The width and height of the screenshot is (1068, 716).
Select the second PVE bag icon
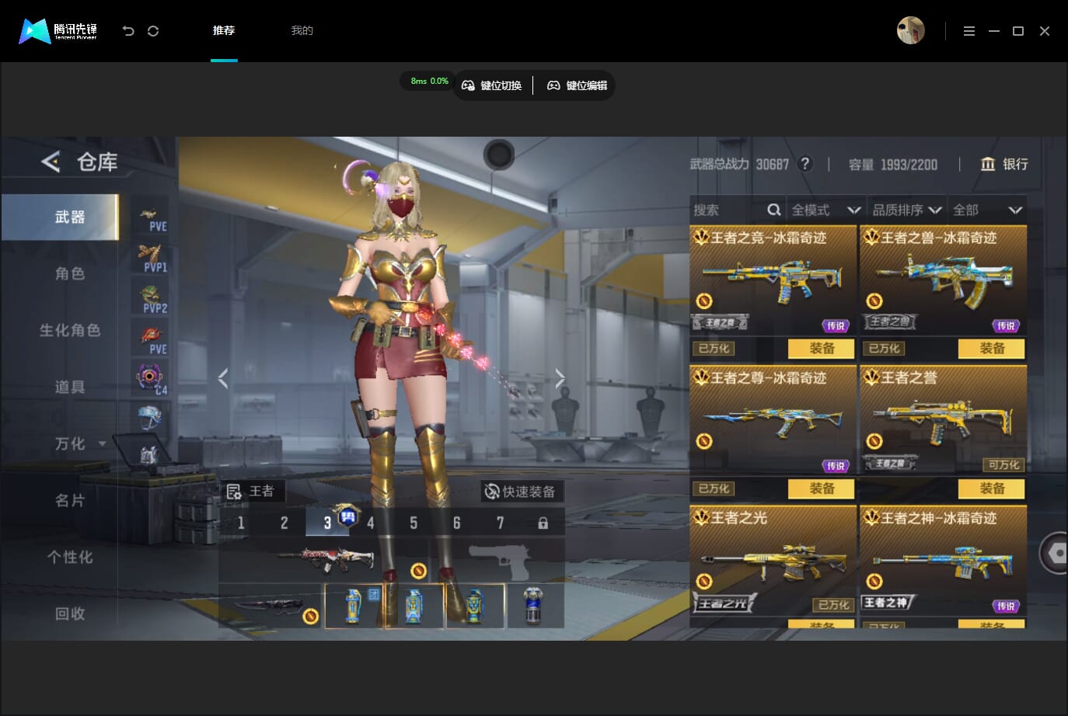tap(151, 340)
